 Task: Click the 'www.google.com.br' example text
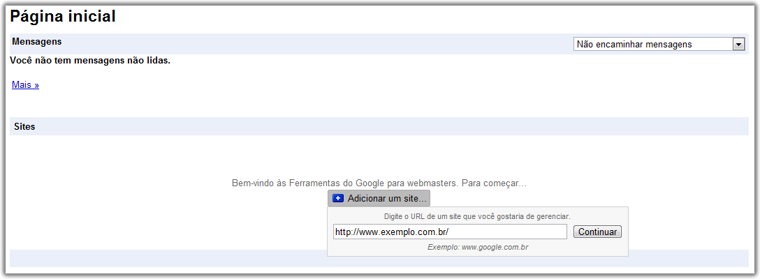coord(495,247)
